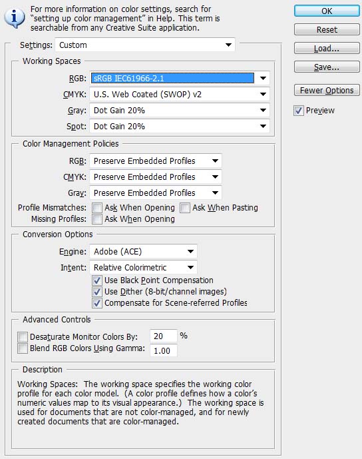Enable Desaturate Monitor Colors By option
Image resolution: width=362 pixels, height=459 pixels.
(x=23, y=337)
